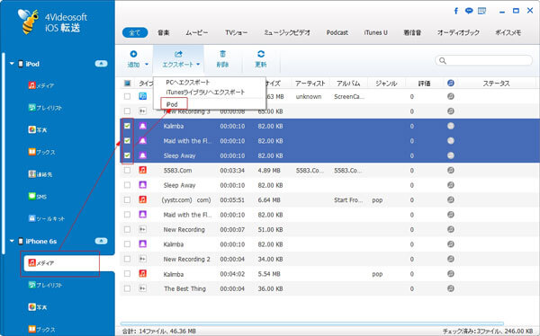540x336 pixels.
Task: Switch to the Podcast tab
Action: tap(337, 32)
